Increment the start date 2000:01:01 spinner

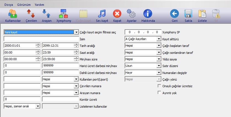point(38,44)
